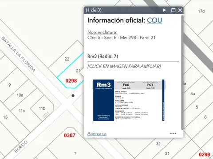Click the Nomenclatura heading
Image resolution: width=213 pixels, height=159 pixels.
click(x=103, y=32)
